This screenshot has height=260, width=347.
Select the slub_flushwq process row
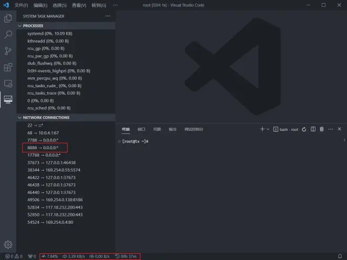point(66,63)
